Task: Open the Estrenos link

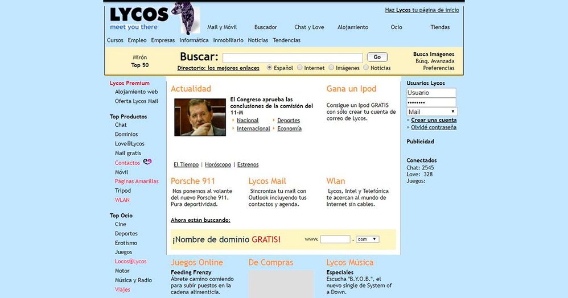Action: pos(248,164)
